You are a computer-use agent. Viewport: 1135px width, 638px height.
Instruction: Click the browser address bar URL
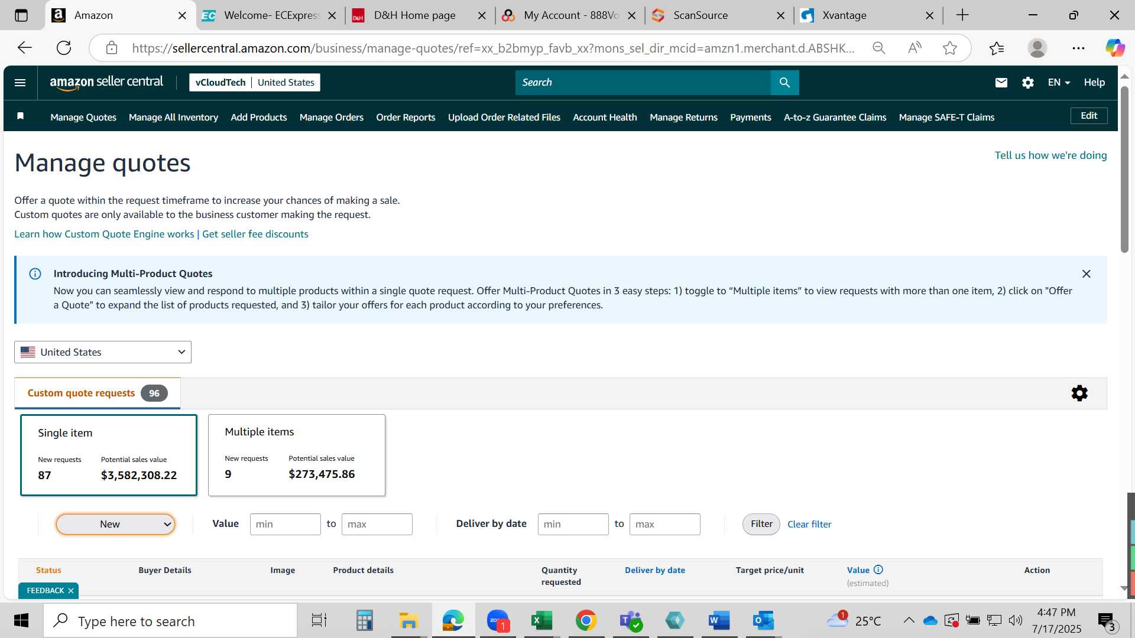pos(494,48)
